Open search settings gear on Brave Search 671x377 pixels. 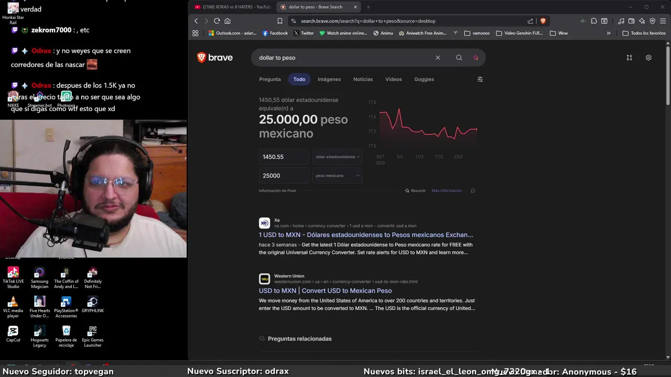coord(648,58)
